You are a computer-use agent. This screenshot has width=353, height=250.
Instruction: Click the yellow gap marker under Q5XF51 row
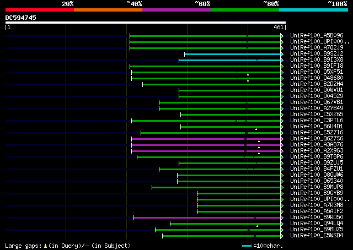(x=248, y=75)
